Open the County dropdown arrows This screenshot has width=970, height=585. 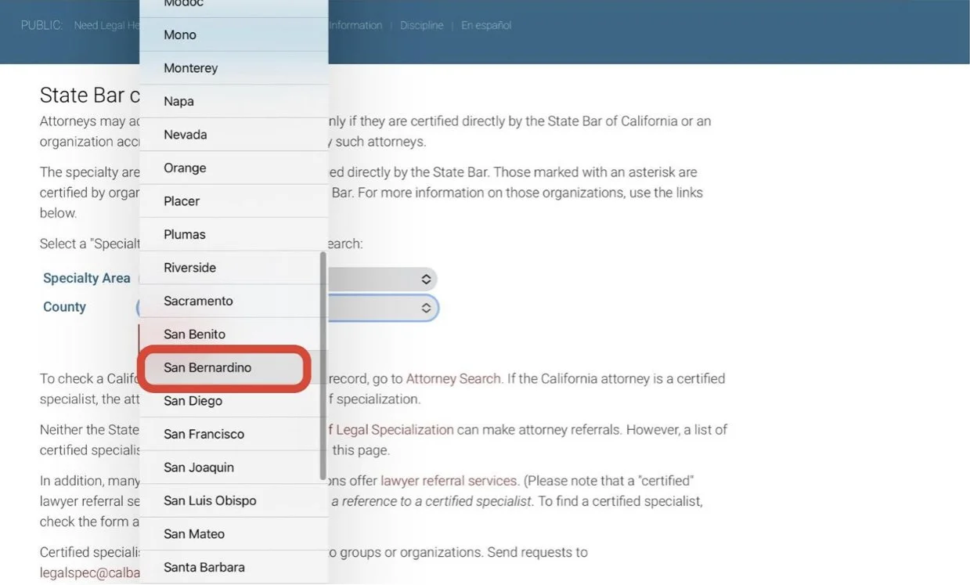[x=426, y=308]
